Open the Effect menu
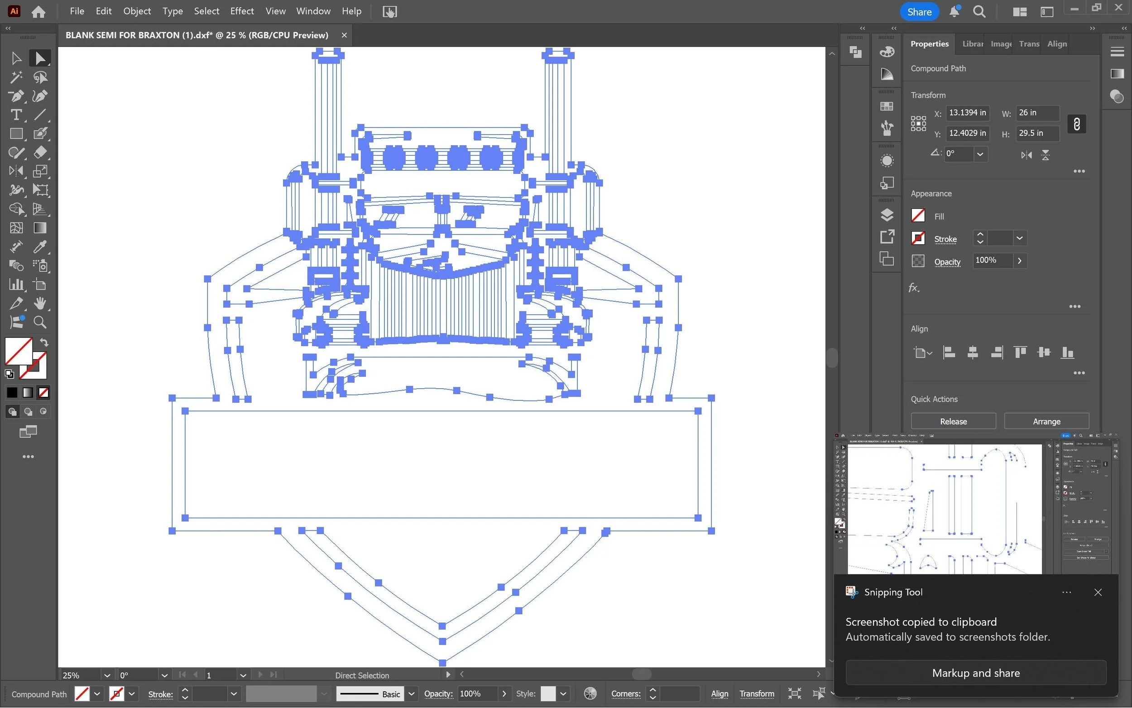 coord(241,11)
